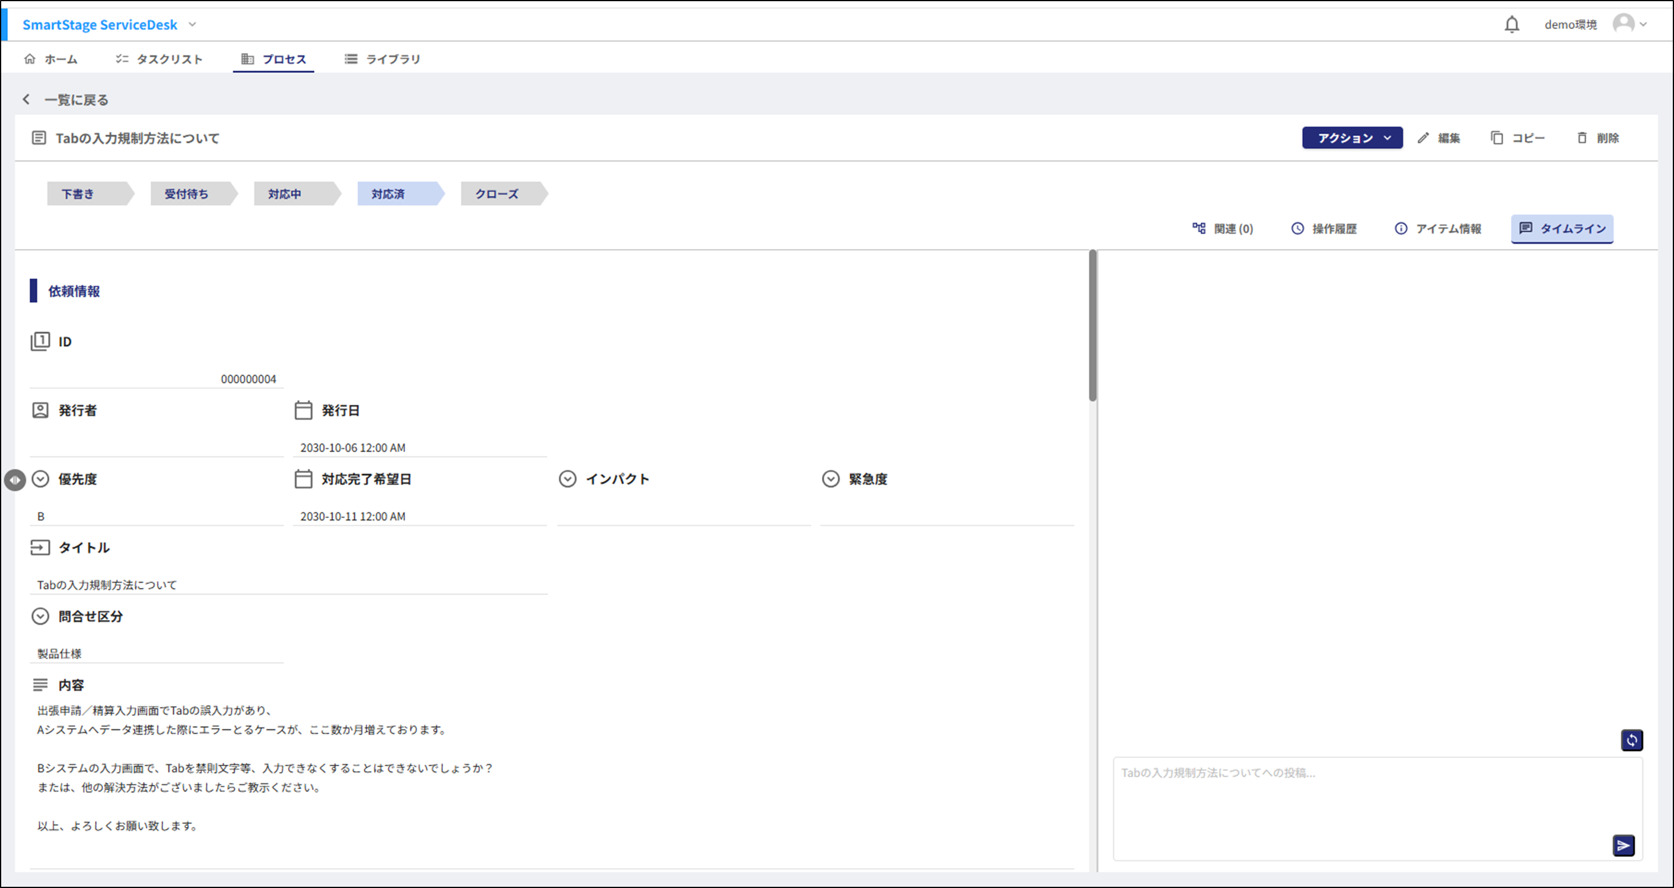Click the timeline refresh icon
This screenshot has width=1674, height=888.
click(1631, 740)
